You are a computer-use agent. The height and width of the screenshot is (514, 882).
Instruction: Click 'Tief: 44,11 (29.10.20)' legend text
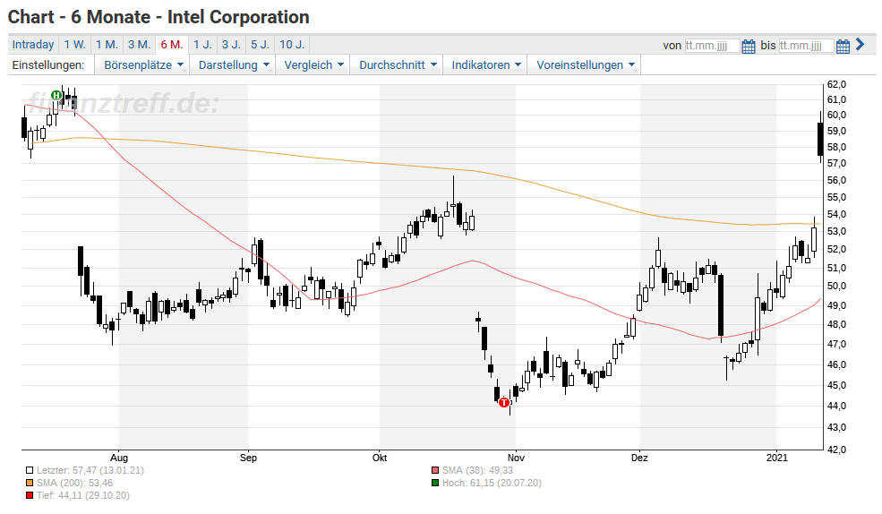pyautogui.click(x=82, y=495)
